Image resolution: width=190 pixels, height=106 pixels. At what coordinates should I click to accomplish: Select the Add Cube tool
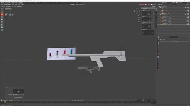pos(2,30)
